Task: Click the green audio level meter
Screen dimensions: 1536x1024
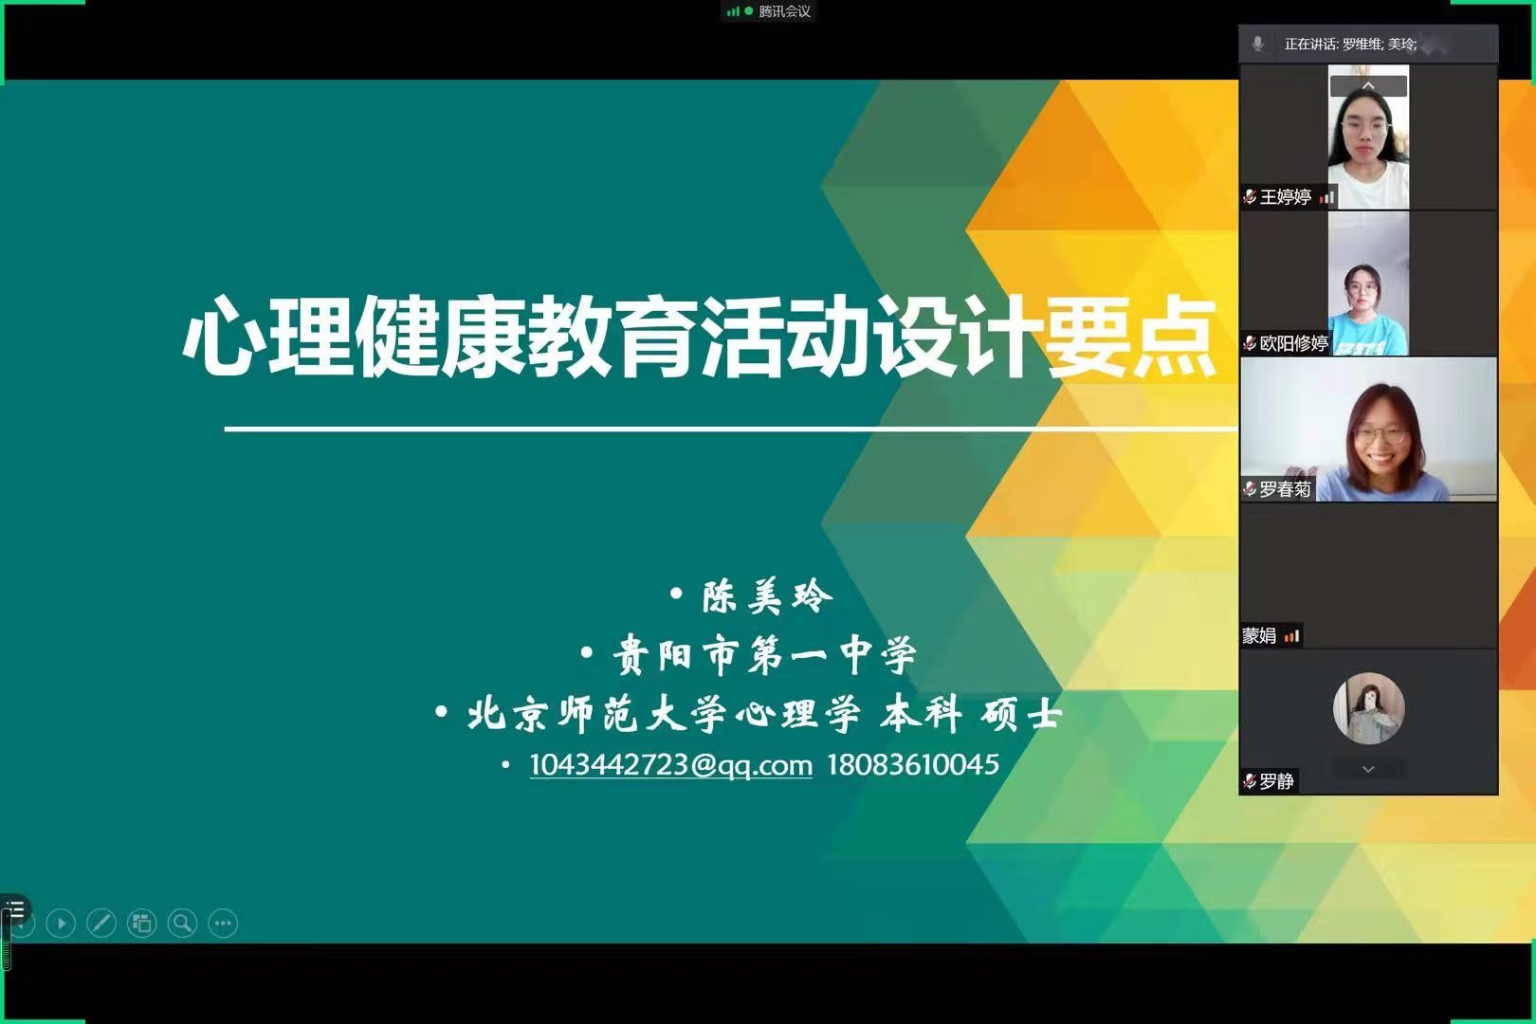Action: point(7,943)
